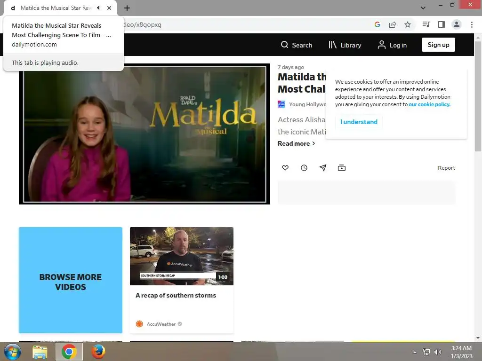The height and width of the screenshot is (361, 482).
Task: Click the Google icon in the address bar
Action: 378,24
